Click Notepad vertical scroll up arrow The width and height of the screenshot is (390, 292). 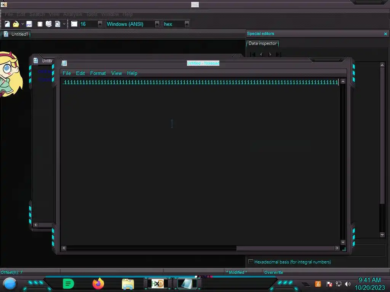(343, 81)
